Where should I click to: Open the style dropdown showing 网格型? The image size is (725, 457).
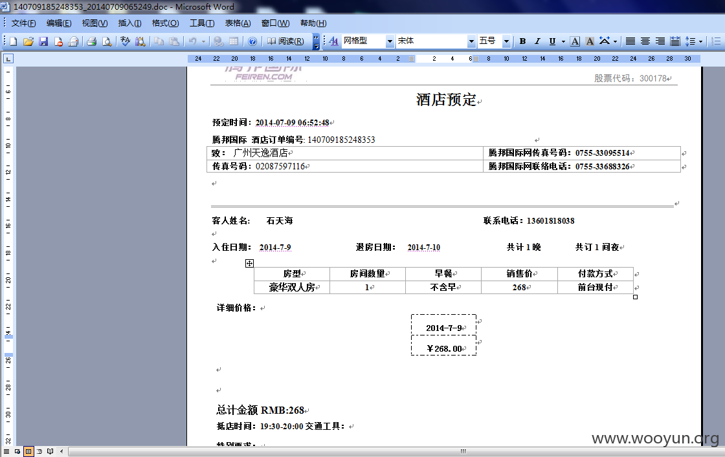(390, 41)
